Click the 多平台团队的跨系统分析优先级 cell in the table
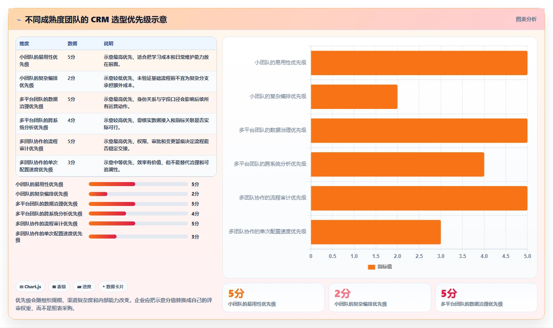Image resolution: width=553 pixels, height=328 pixels. [40, 124]
